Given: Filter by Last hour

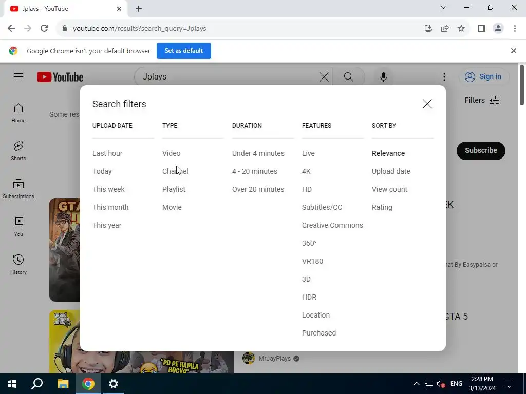Looking at the screenshot, I should [107, 153].
